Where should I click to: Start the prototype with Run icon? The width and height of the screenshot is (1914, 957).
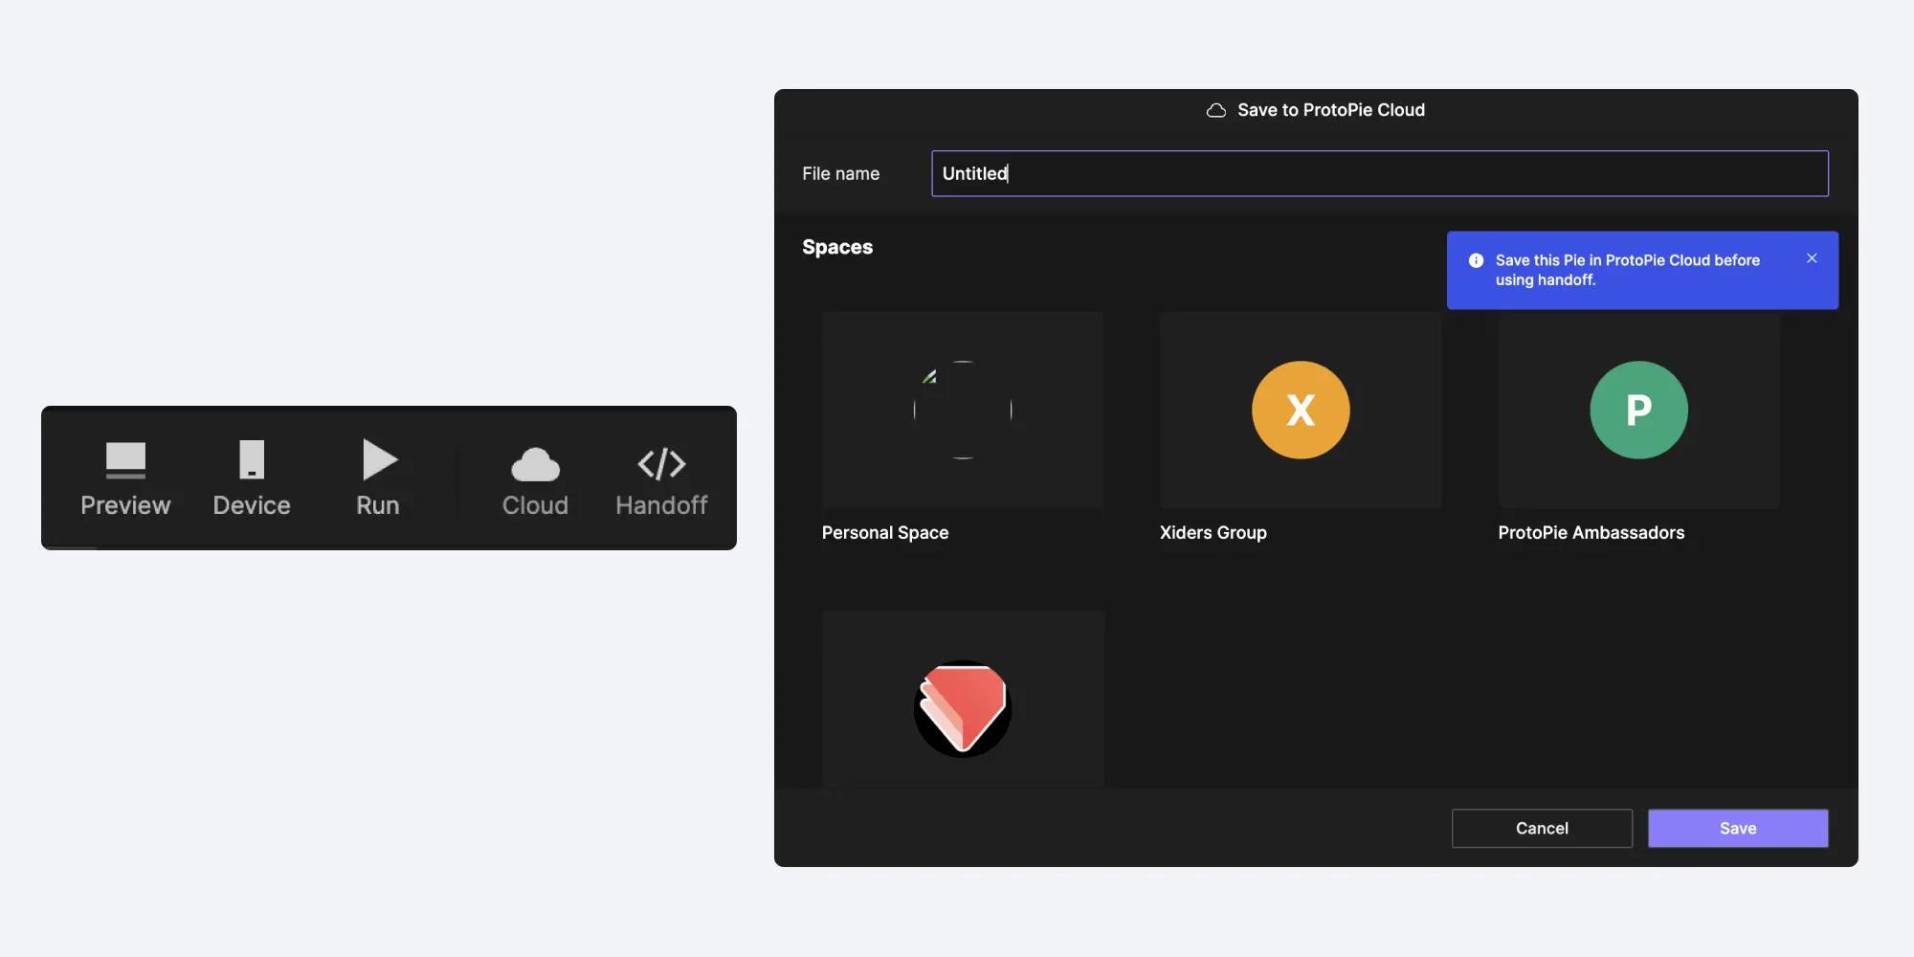380,459
